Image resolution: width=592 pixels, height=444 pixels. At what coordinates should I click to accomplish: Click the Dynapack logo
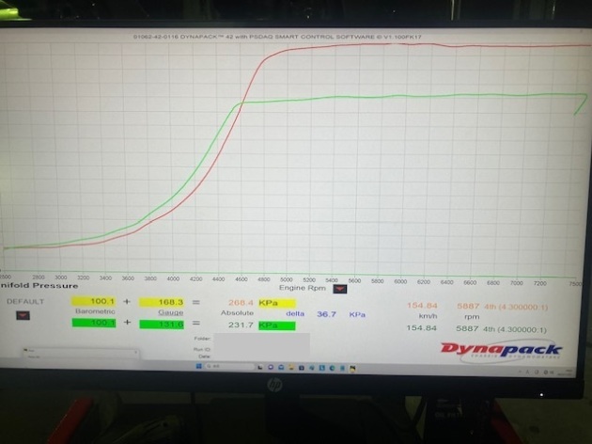[x=501, y=349]
